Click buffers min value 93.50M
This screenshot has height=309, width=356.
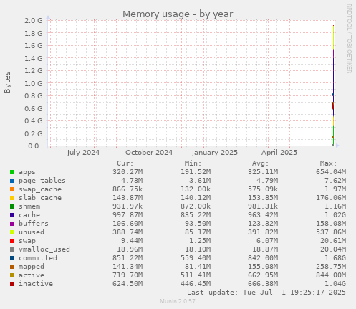click(198, 224)
